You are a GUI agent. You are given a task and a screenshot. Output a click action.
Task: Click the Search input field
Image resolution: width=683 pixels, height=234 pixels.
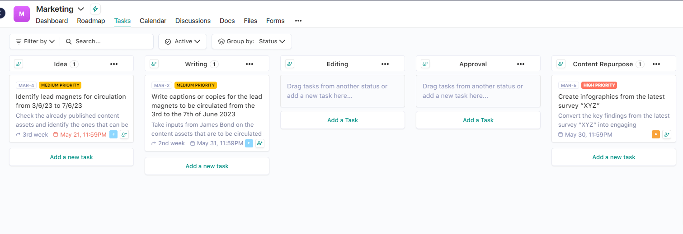[111, 41]
